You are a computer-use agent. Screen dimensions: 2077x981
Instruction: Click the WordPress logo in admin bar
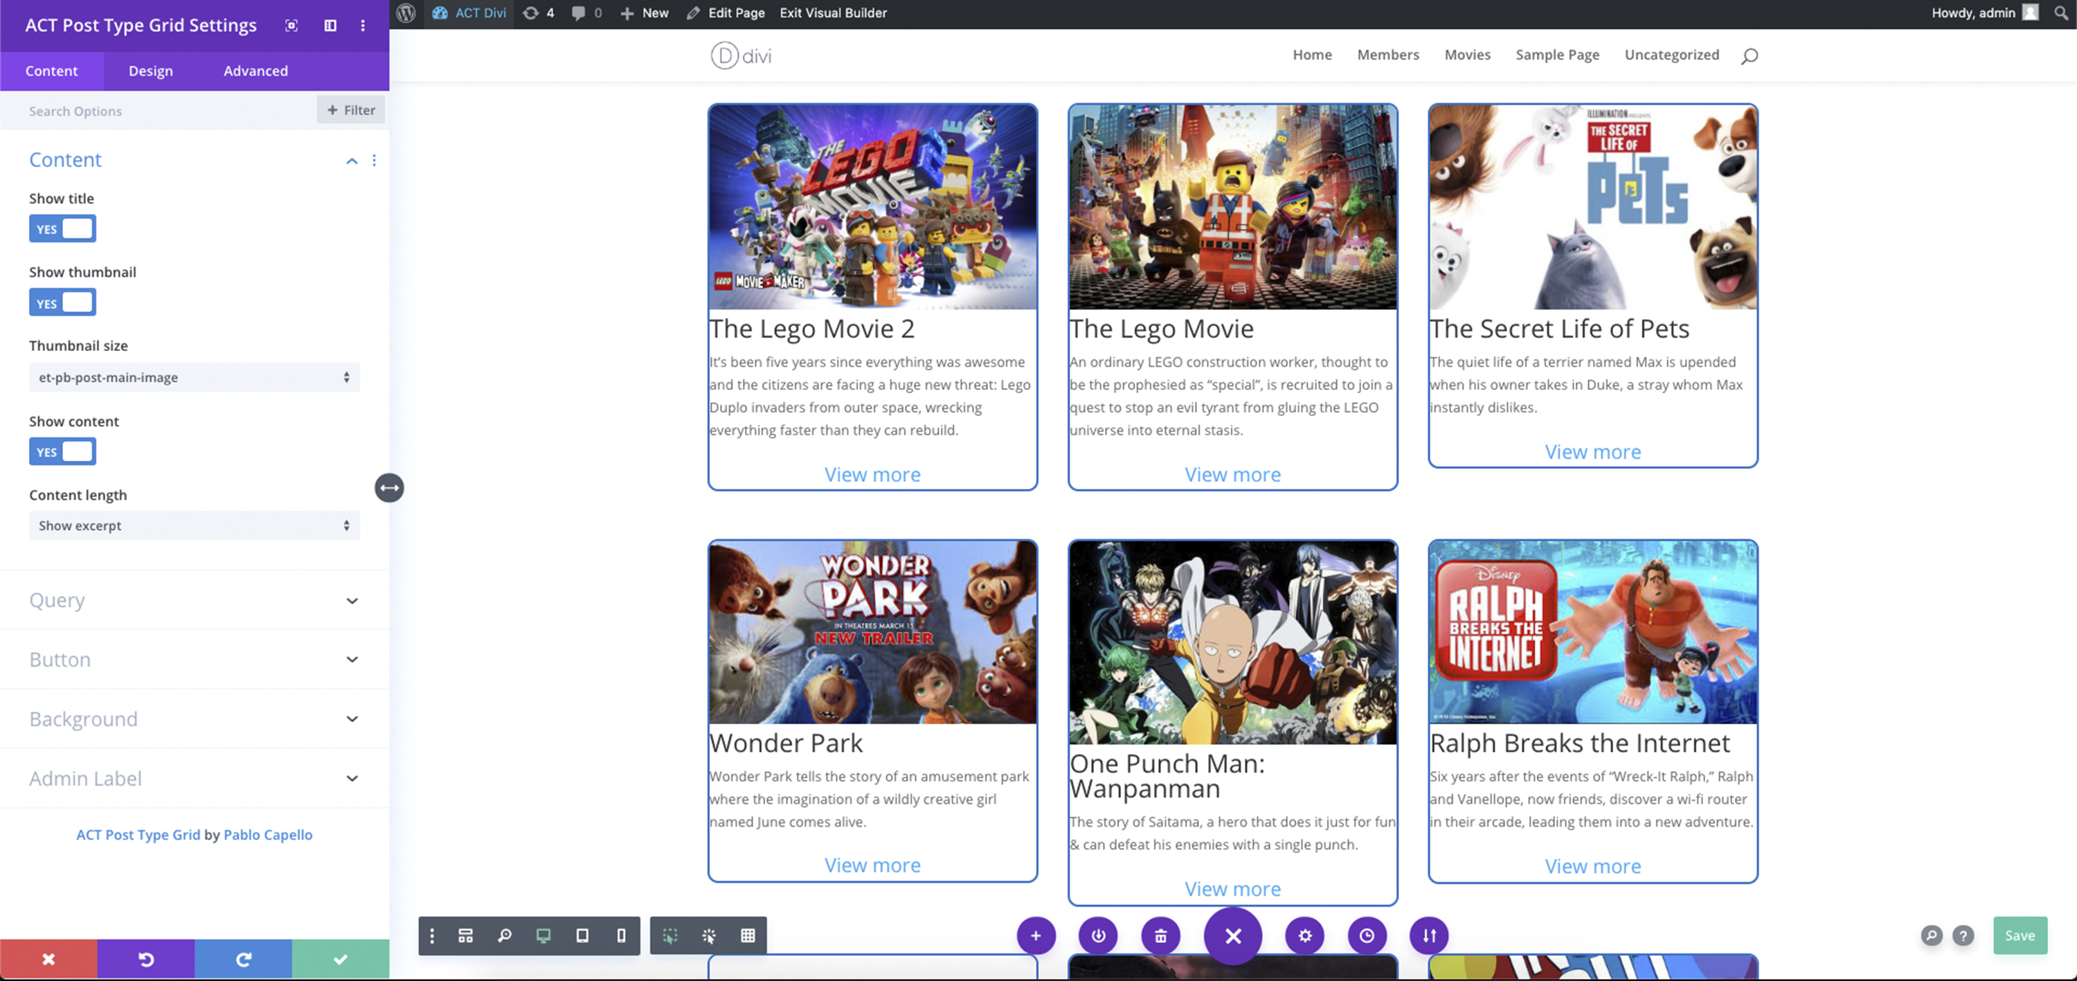(406, 13)
